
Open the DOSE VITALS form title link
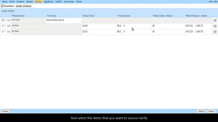24,6
